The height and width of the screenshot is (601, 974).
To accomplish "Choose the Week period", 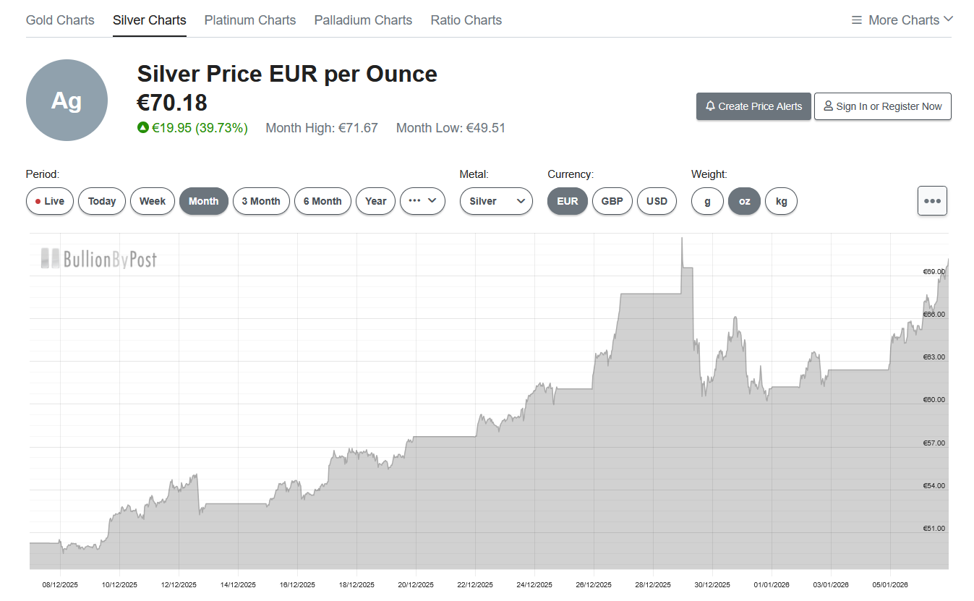I will 153,201.
